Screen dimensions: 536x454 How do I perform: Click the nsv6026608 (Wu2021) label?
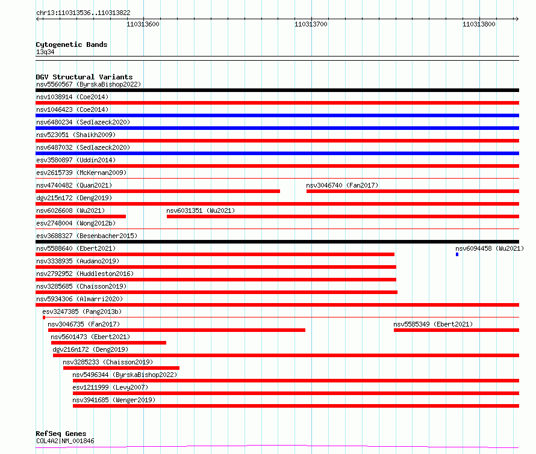coord(70,210)
